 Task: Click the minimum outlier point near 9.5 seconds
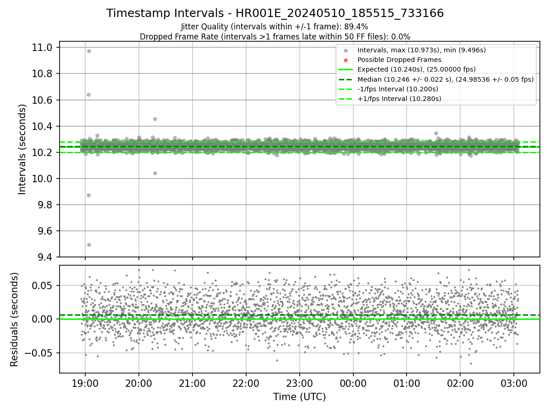(x=89, y=245)
